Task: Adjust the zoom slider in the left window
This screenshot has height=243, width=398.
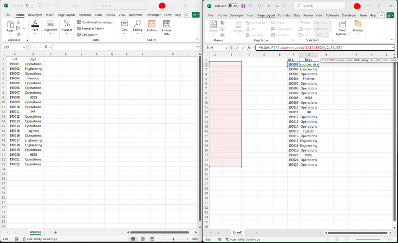Action: pyautogui.click(x=173, y=239)
